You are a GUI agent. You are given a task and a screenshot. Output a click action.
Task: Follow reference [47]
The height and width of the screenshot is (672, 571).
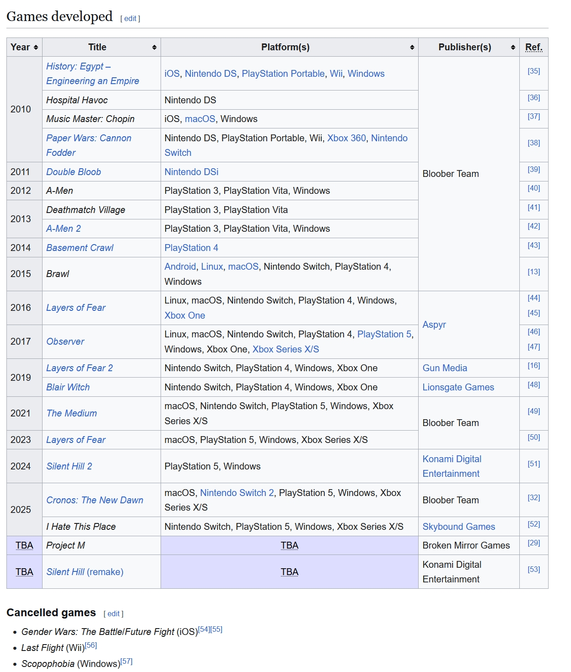(x=533, y=347)
